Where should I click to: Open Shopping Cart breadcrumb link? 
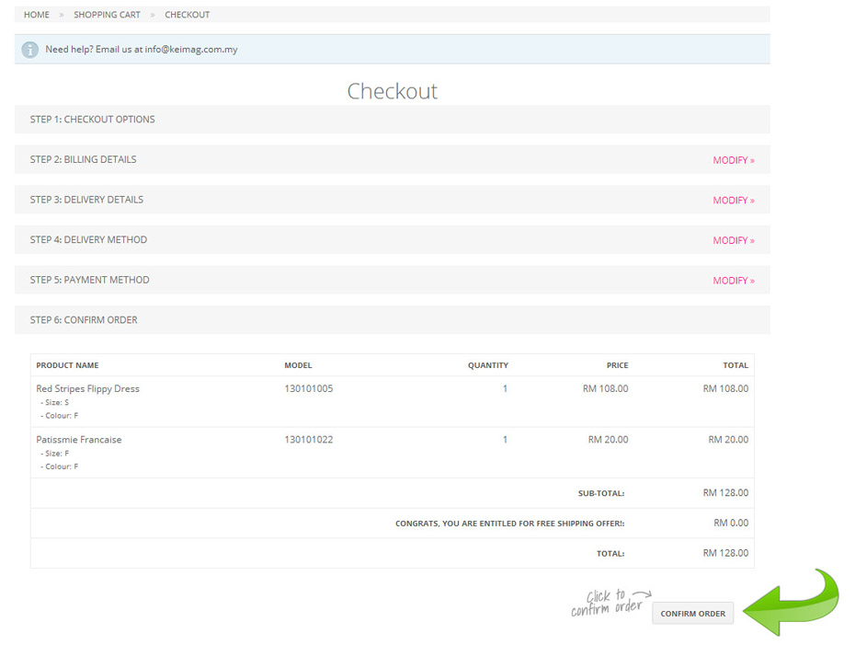(108, 15)
